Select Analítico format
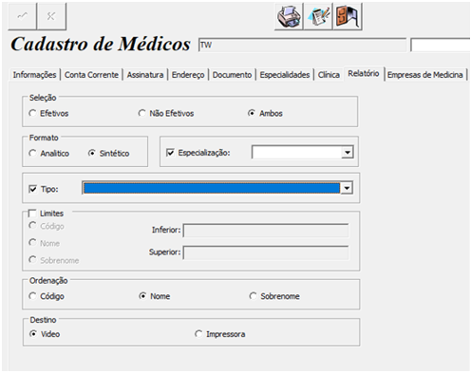 (x=48, y=154)
